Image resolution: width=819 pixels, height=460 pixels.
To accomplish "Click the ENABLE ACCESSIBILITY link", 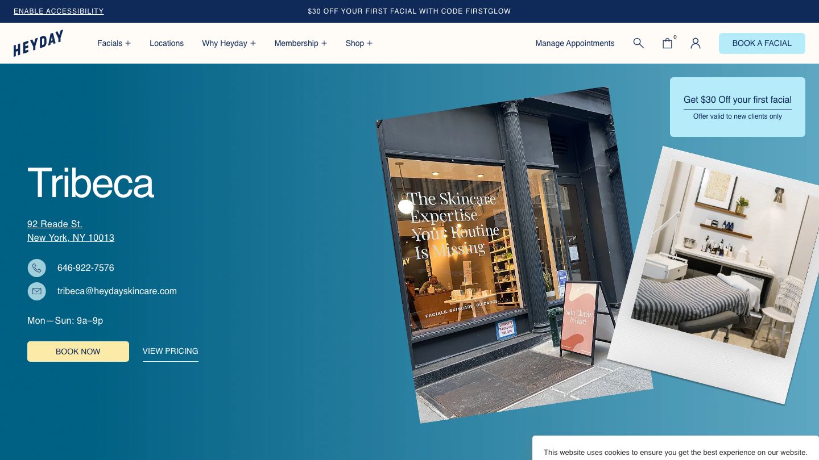I will coord(59,11).
